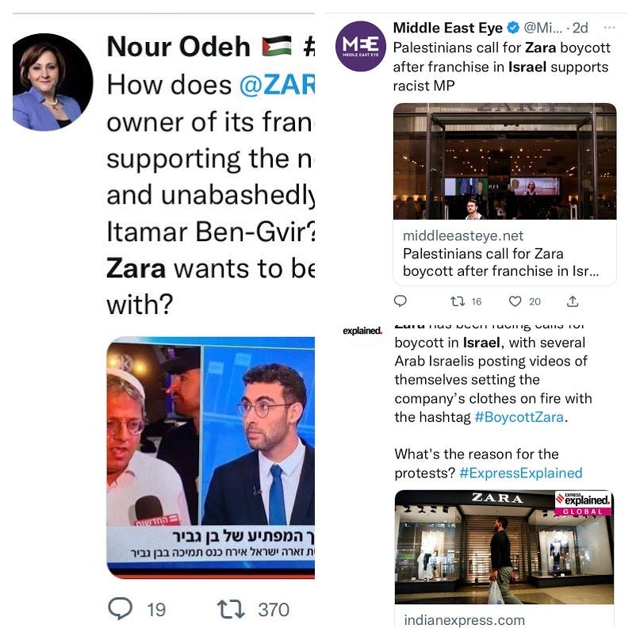Retweet Nour Odeh's post with 370 retweets

coord(231,609)
